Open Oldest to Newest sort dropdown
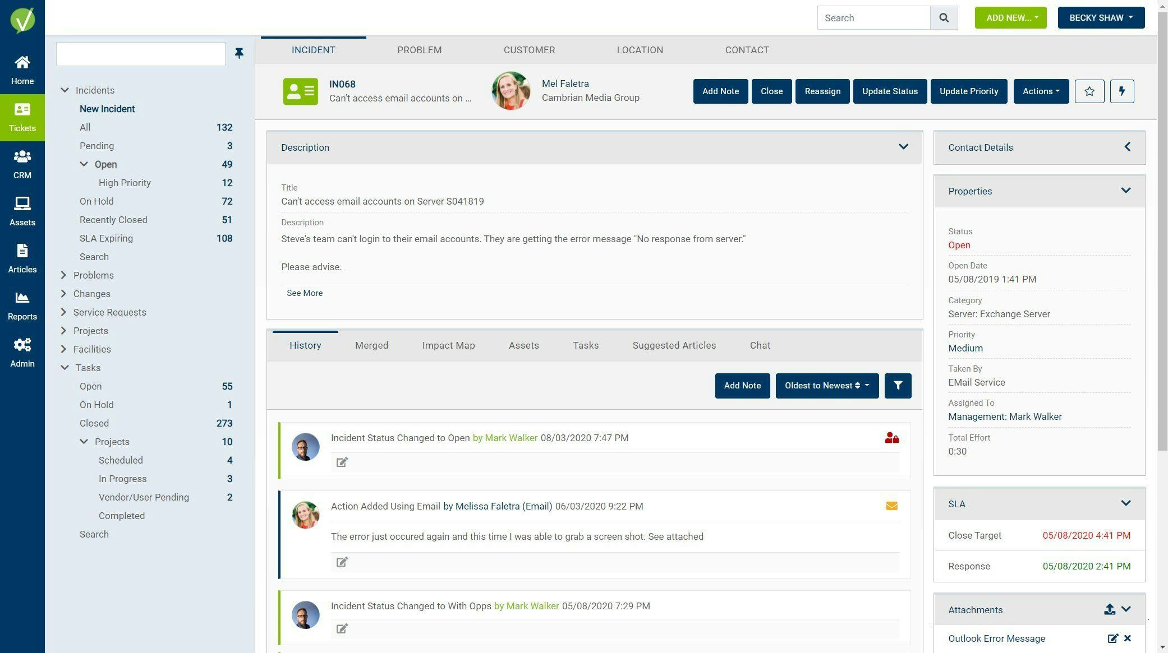 click(x=826, y=386)
